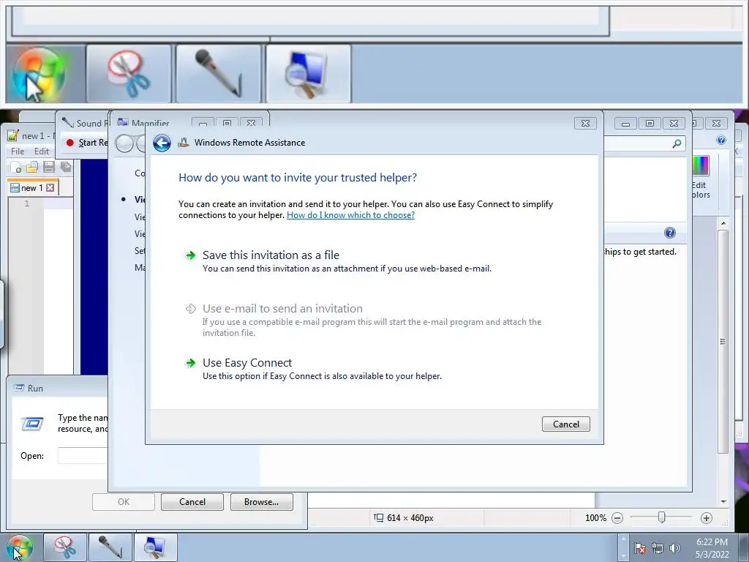Open the Start menu on taskbar

point(19,547)
